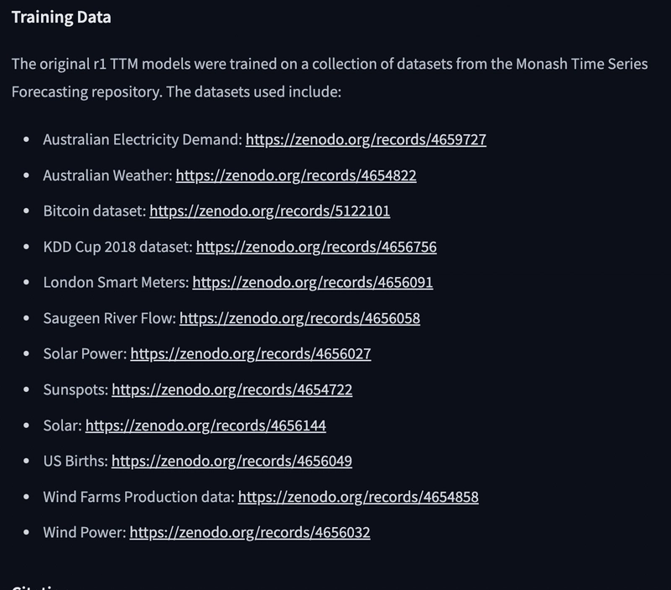Screen dimensions: 671x590
Task: Click the Monash Time Series paragraph text
Action: tap(330, 78)
